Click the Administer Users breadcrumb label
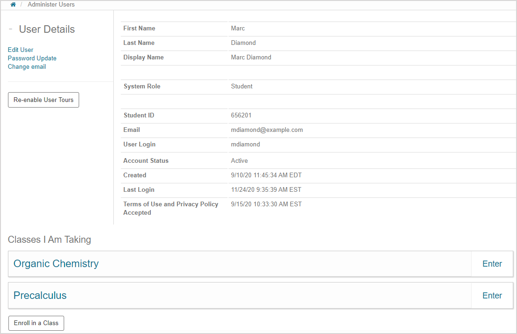 pos(51,4)
